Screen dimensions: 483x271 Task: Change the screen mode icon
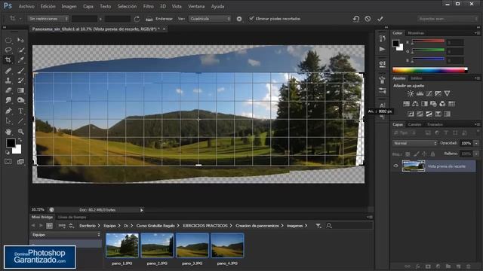[20, 162]
